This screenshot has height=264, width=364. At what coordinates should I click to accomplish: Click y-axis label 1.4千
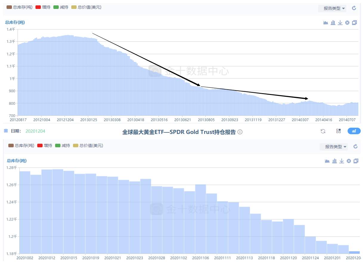(11, 29)
